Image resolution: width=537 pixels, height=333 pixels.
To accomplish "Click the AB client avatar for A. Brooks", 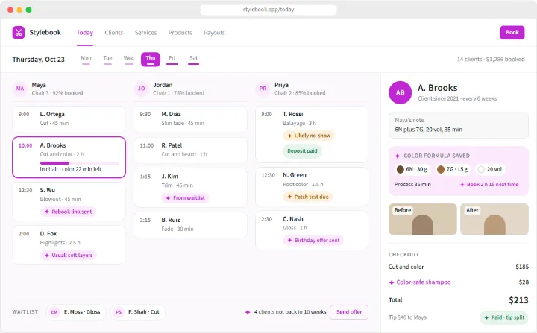I will pos(400,92).
